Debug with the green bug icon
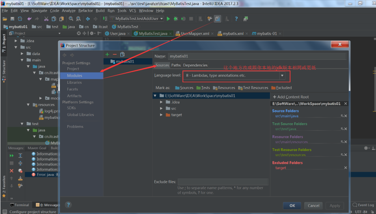This screenshot has width=376, height=214. (x=176, y=18)
